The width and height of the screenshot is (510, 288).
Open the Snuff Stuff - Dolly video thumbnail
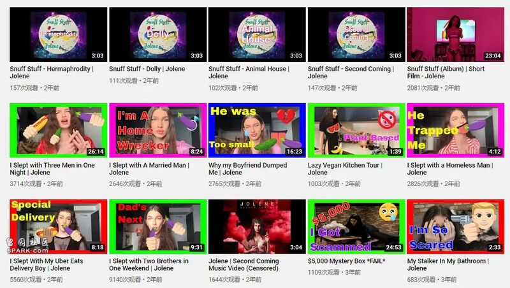157,34
